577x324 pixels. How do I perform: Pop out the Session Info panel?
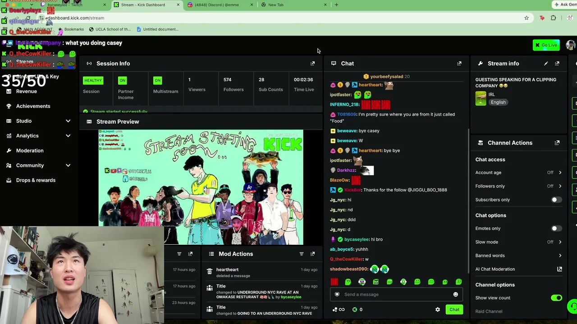(x=312, y=63)
